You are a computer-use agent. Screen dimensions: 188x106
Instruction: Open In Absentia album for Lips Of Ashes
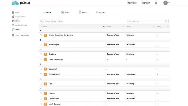131,99
